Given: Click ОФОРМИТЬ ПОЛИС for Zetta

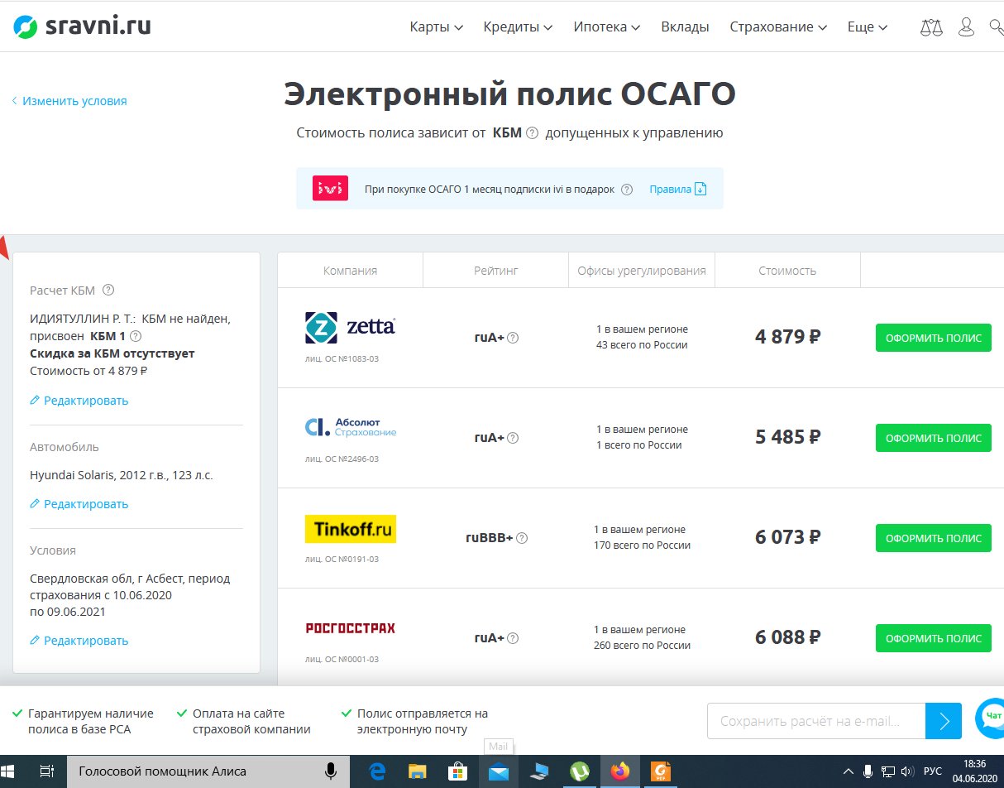Looking at the screenshot, I should [x=933, y=338].
